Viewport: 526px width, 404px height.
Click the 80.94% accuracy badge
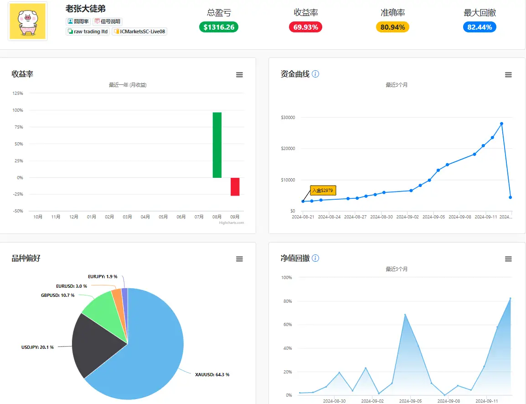point(392,27)
